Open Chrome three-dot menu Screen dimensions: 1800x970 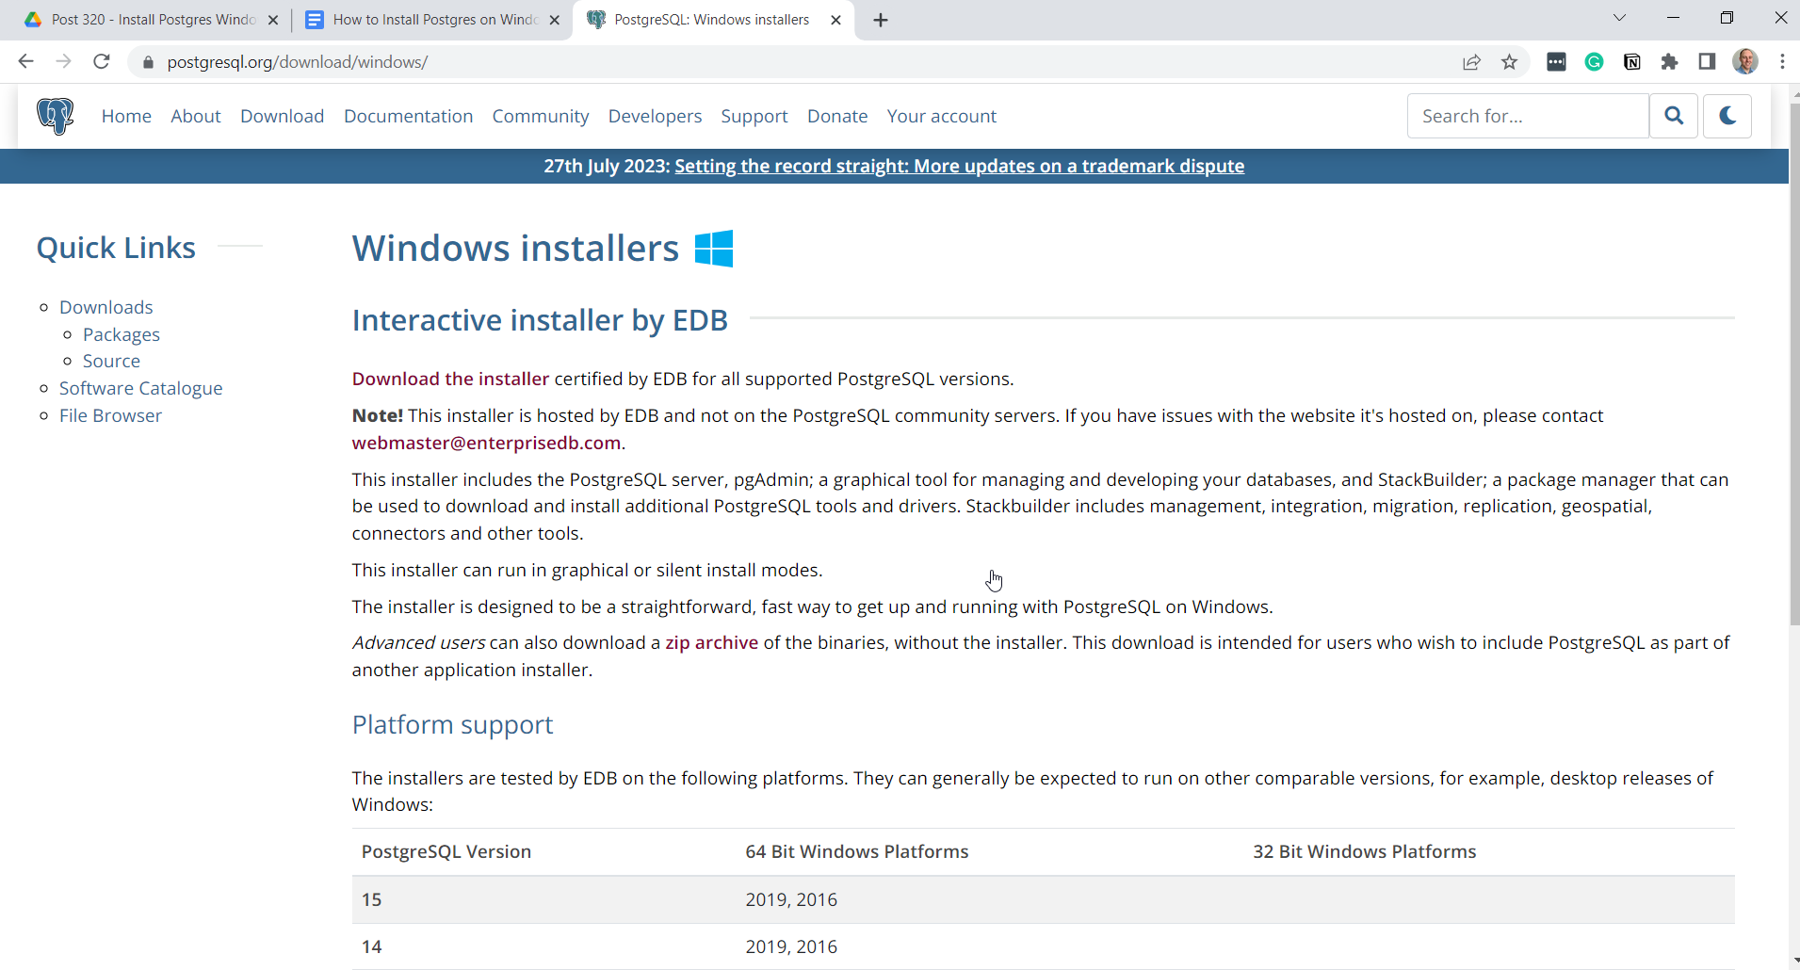click(1782, 62)
